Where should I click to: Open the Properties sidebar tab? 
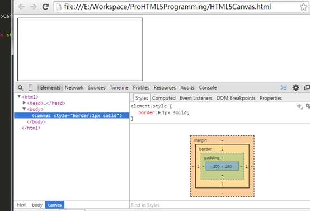point(271,98)
